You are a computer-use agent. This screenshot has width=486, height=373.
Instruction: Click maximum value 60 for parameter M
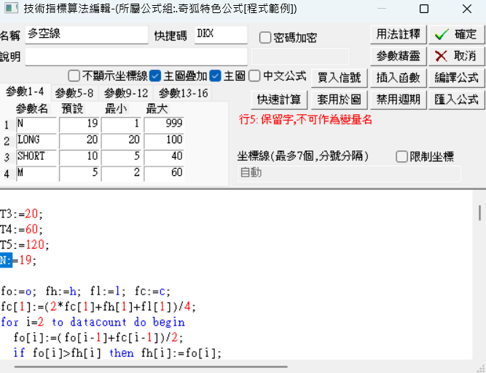pos(164,172)
